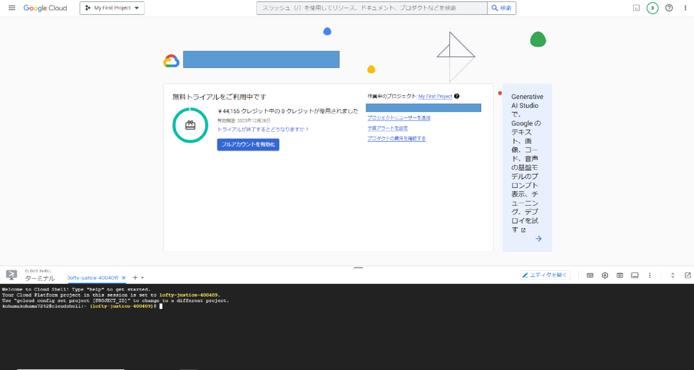
Task: Open Cloud Shell terminal settings gear
Action: coord(605,276)
